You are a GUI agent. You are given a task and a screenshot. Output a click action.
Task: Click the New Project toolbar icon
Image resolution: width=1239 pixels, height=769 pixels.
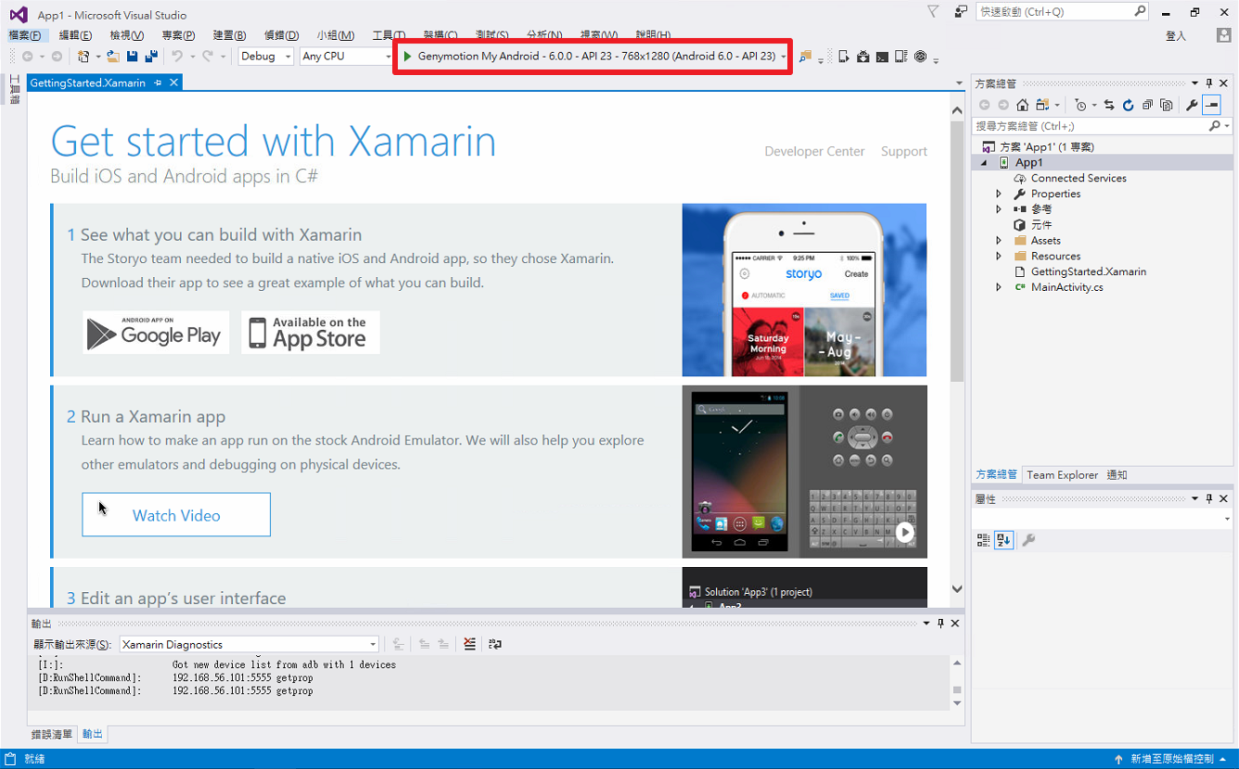(x=83, y=57)
